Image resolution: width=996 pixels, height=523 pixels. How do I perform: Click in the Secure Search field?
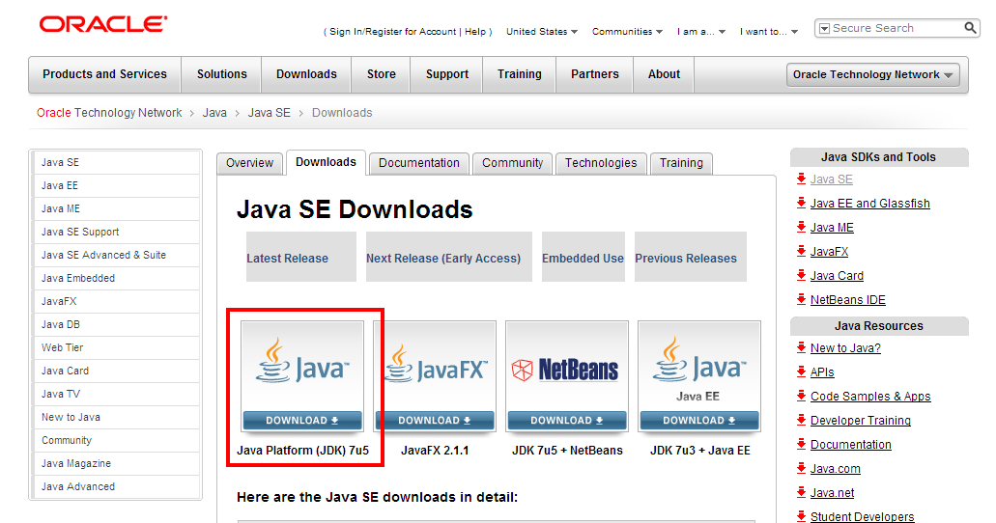pyautogui.click(x=896, y=29)
